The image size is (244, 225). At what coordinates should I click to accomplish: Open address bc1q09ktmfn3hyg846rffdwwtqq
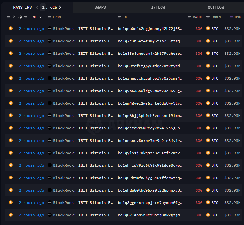(x=150, y=178)
